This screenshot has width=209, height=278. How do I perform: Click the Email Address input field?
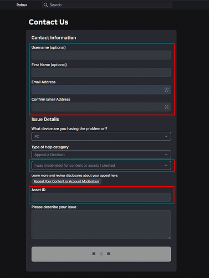click(x=101, y=90)
